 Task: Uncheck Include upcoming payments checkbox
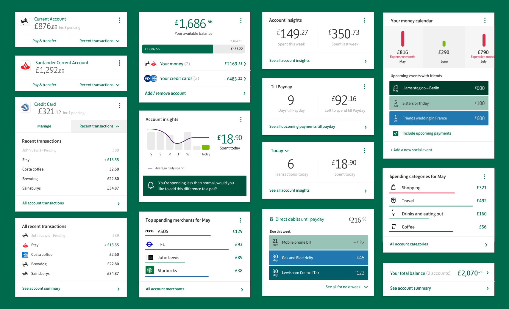pyautogui.click(x=396, y=133)
